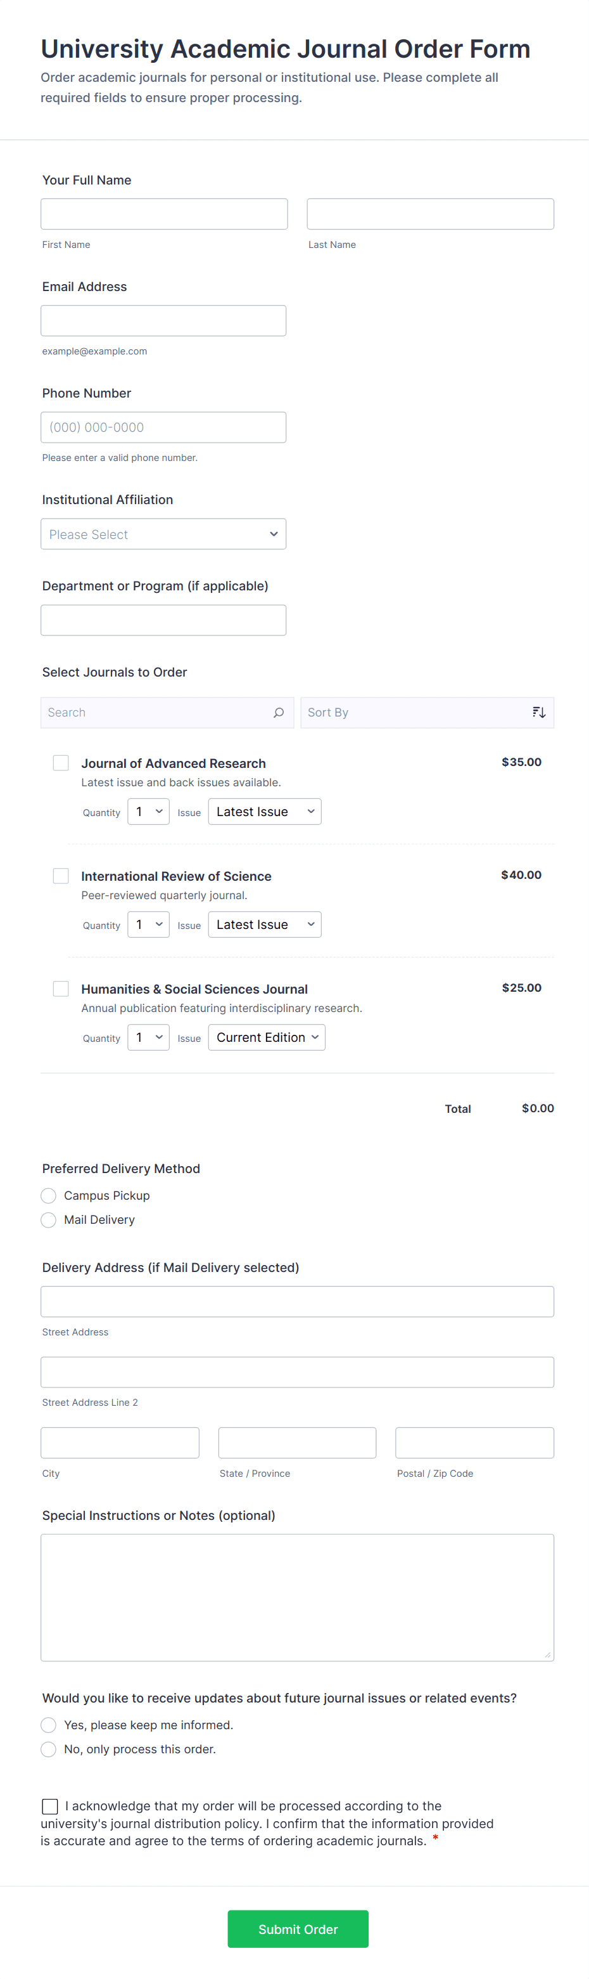
Task: Open quantity dropdown for Journal of Advanced Research
Action: pyautogui.click(x=148, y=812)
